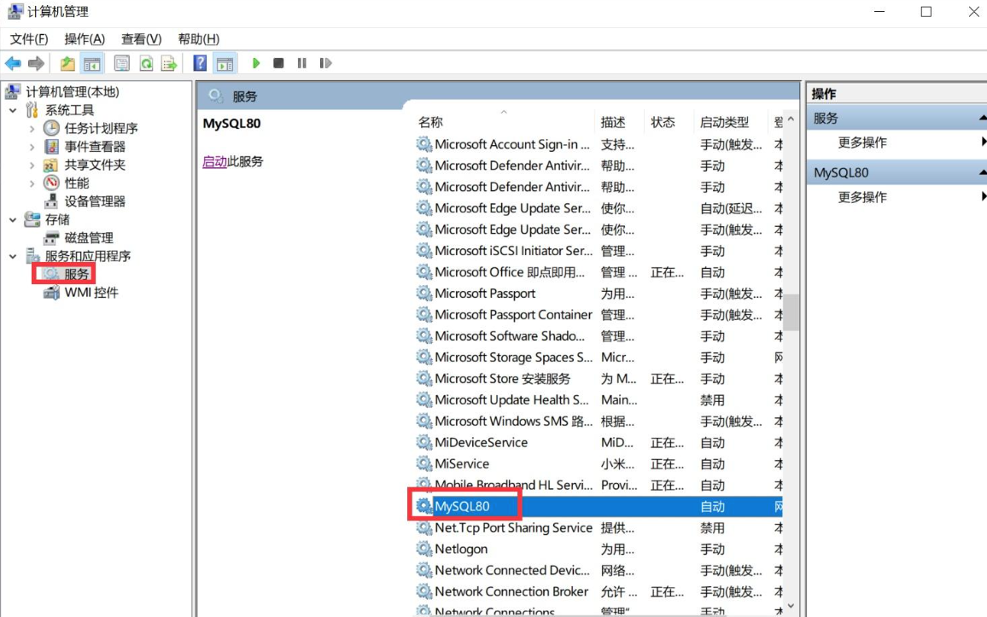
Task: Select the Microsoft Storage Spaces service row
Action: pyautogui.click(x=598, y=358)
